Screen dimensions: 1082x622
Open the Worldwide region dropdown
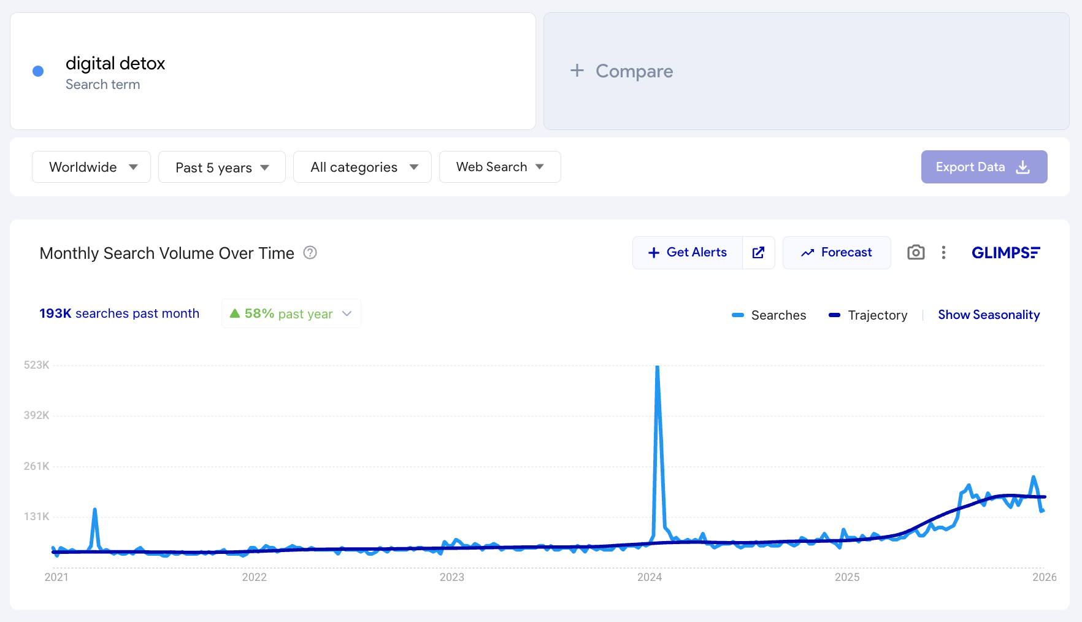(x=91, y=167)
